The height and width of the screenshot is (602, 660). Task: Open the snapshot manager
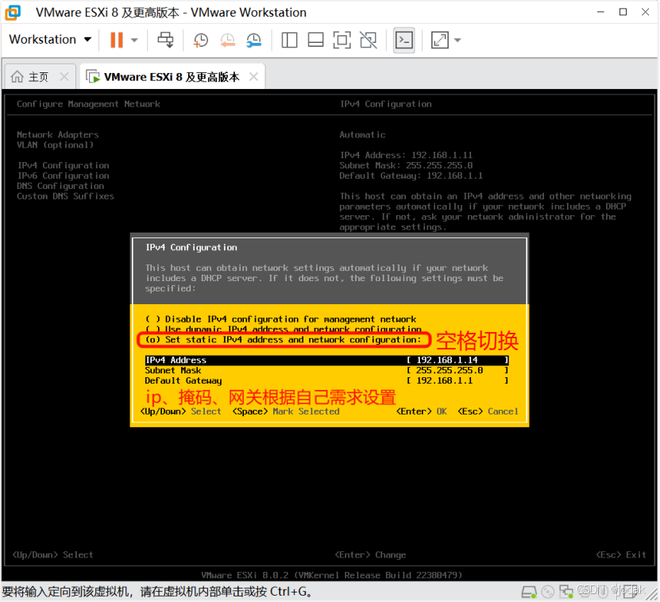point(254,41)
